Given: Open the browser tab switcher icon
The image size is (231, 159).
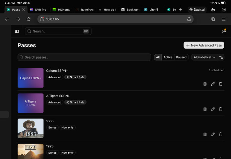Looking at the screenshot, I should (213, 19).
